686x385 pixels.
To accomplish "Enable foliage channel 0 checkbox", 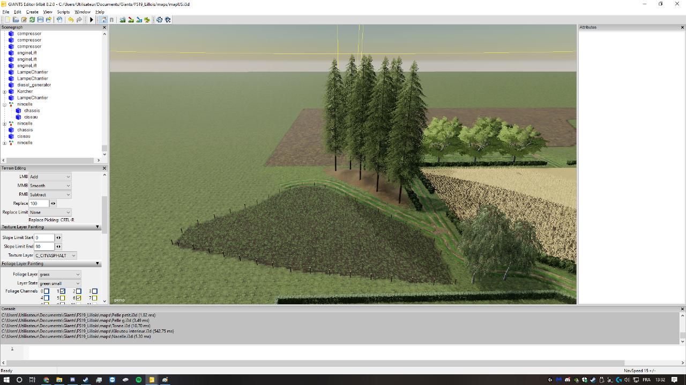I will pyautogui.click(x=46, y=291).
